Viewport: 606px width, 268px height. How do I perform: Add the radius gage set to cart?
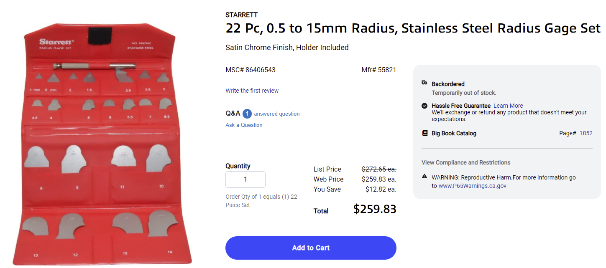tap(311, 248)
